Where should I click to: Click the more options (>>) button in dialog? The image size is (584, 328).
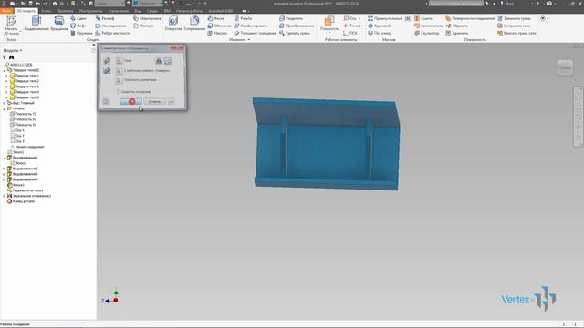point(172,101)
